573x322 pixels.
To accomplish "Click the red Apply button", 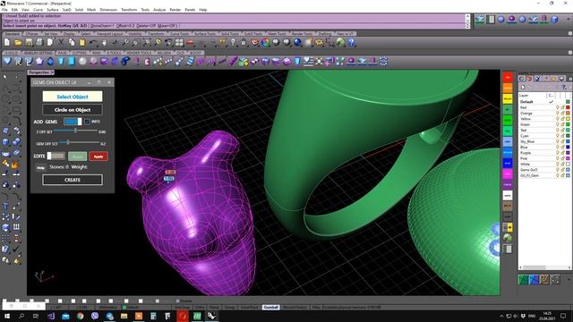I will pos(98,157).
